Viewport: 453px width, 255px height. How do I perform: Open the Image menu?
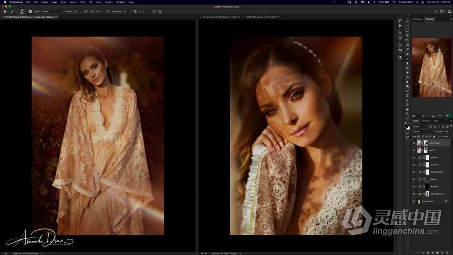[44, 2]
